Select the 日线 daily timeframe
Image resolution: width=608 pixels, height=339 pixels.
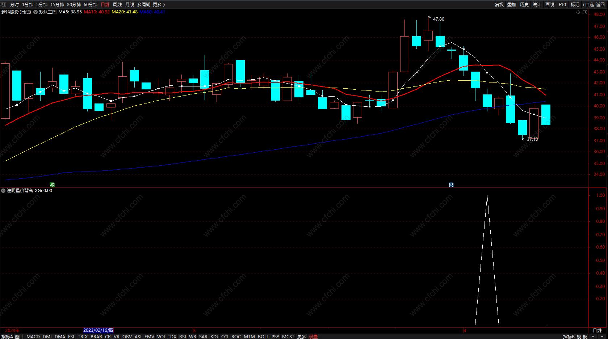(105, 5)
